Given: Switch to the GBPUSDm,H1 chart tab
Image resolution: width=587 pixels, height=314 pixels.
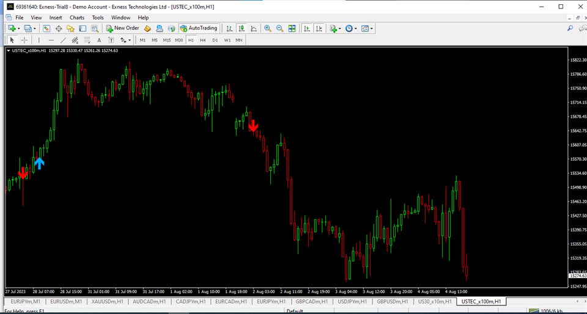Looking at the screenshot, I should tap(392, 301).
